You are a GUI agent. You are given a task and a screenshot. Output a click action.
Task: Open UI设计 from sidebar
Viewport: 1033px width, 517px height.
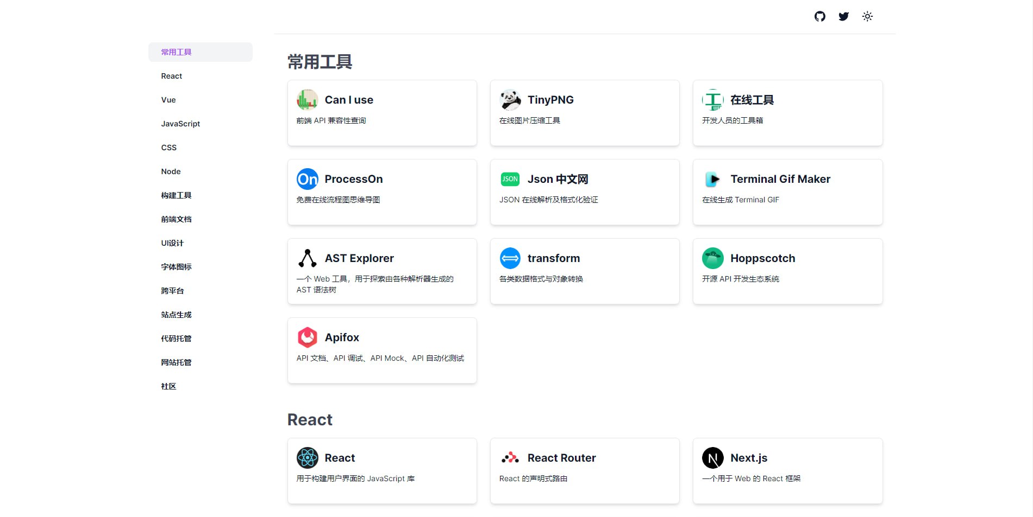point(201,243)
